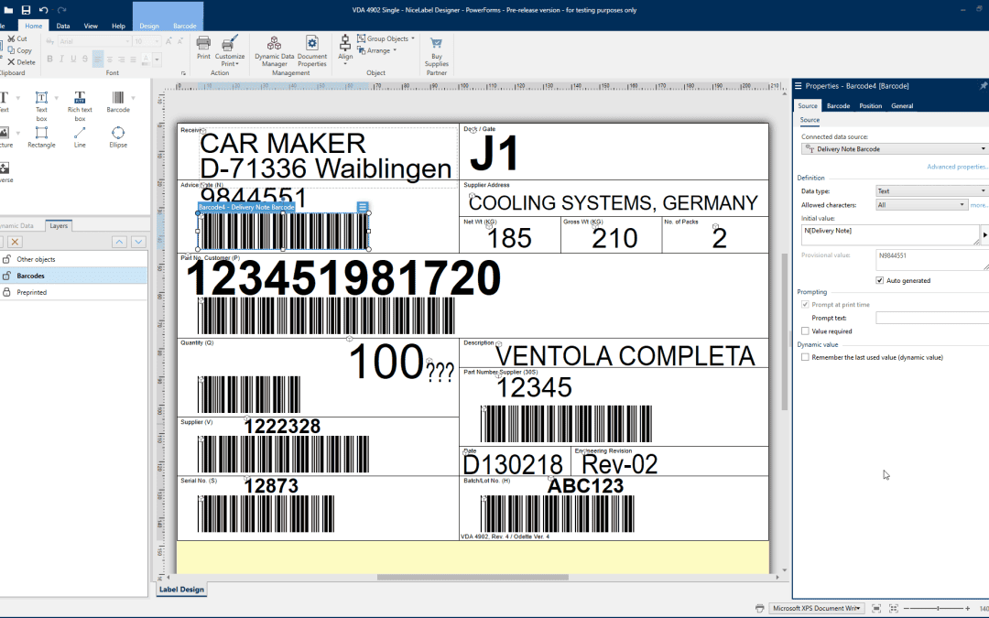
Task: Click the Advanced properties link
Action: point(957,167)
